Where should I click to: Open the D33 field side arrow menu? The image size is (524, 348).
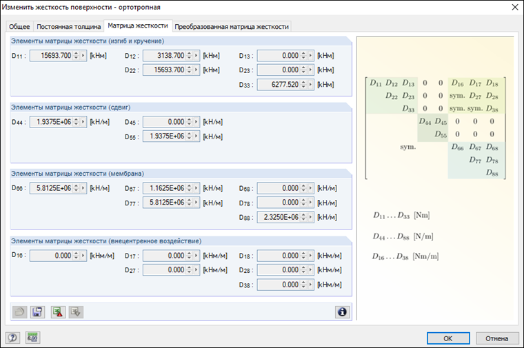[311, 85]
